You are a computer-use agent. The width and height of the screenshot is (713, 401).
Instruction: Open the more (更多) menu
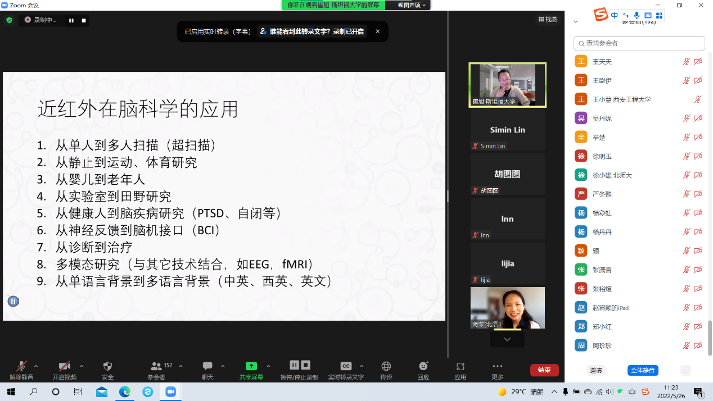(x=497, y=366)
